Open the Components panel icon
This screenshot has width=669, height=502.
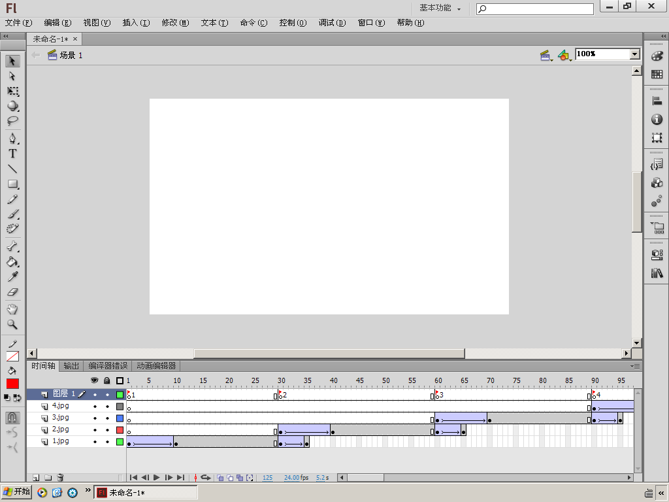tap(657, 255)
